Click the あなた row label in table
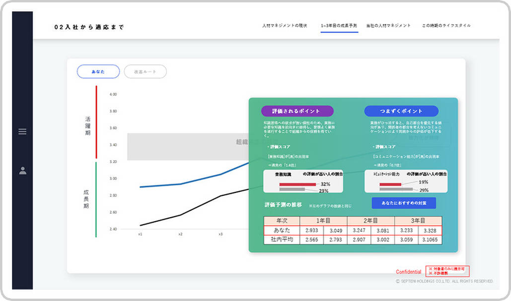This screenshot has width=511, height=301. coord(282,231)
